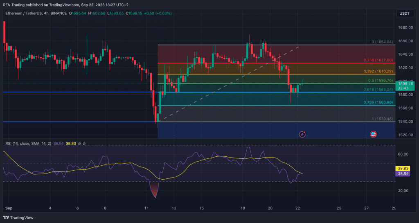Image resolution: width=419 pixels, height=223 pixels.
Task: Click the 20.00 label on RSI axis
Action: tap(403, 190)
